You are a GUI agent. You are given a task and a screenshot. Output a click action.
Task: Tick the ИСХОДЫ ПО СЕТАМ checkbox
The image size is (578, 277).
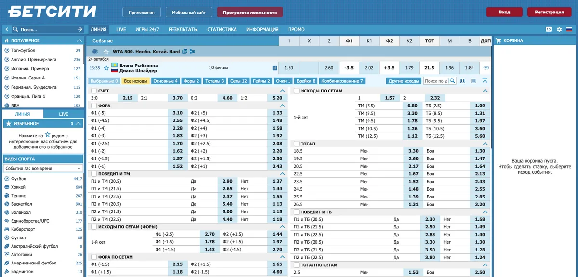(297, 91)
